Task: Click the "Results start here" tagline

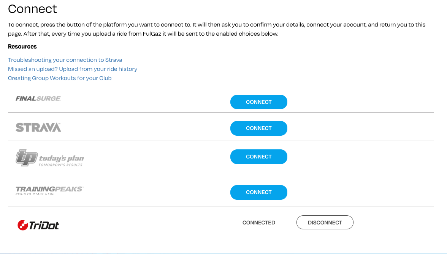Action: point(35,194)
